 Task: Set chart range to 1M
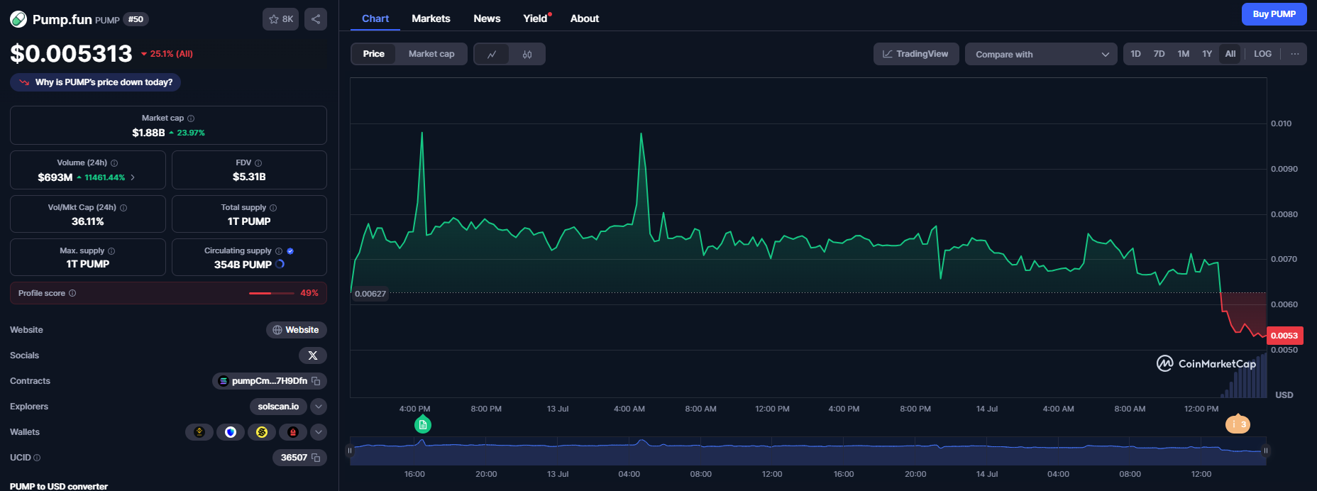[1184, 54]
